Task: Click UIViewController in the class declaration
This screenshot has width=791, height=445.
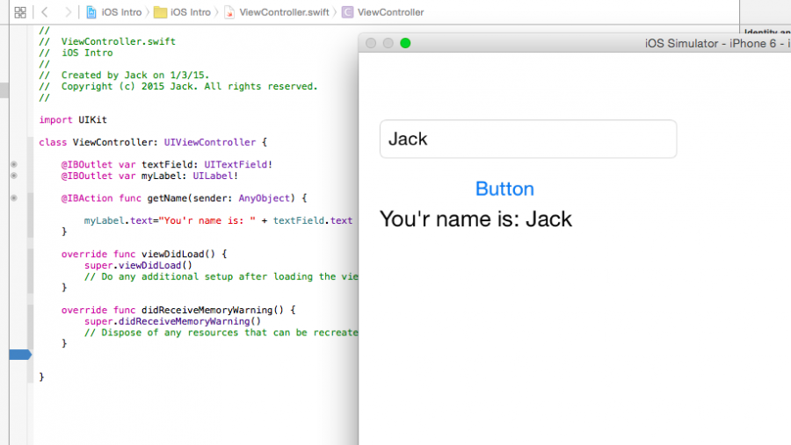Action: coord(209,141)
